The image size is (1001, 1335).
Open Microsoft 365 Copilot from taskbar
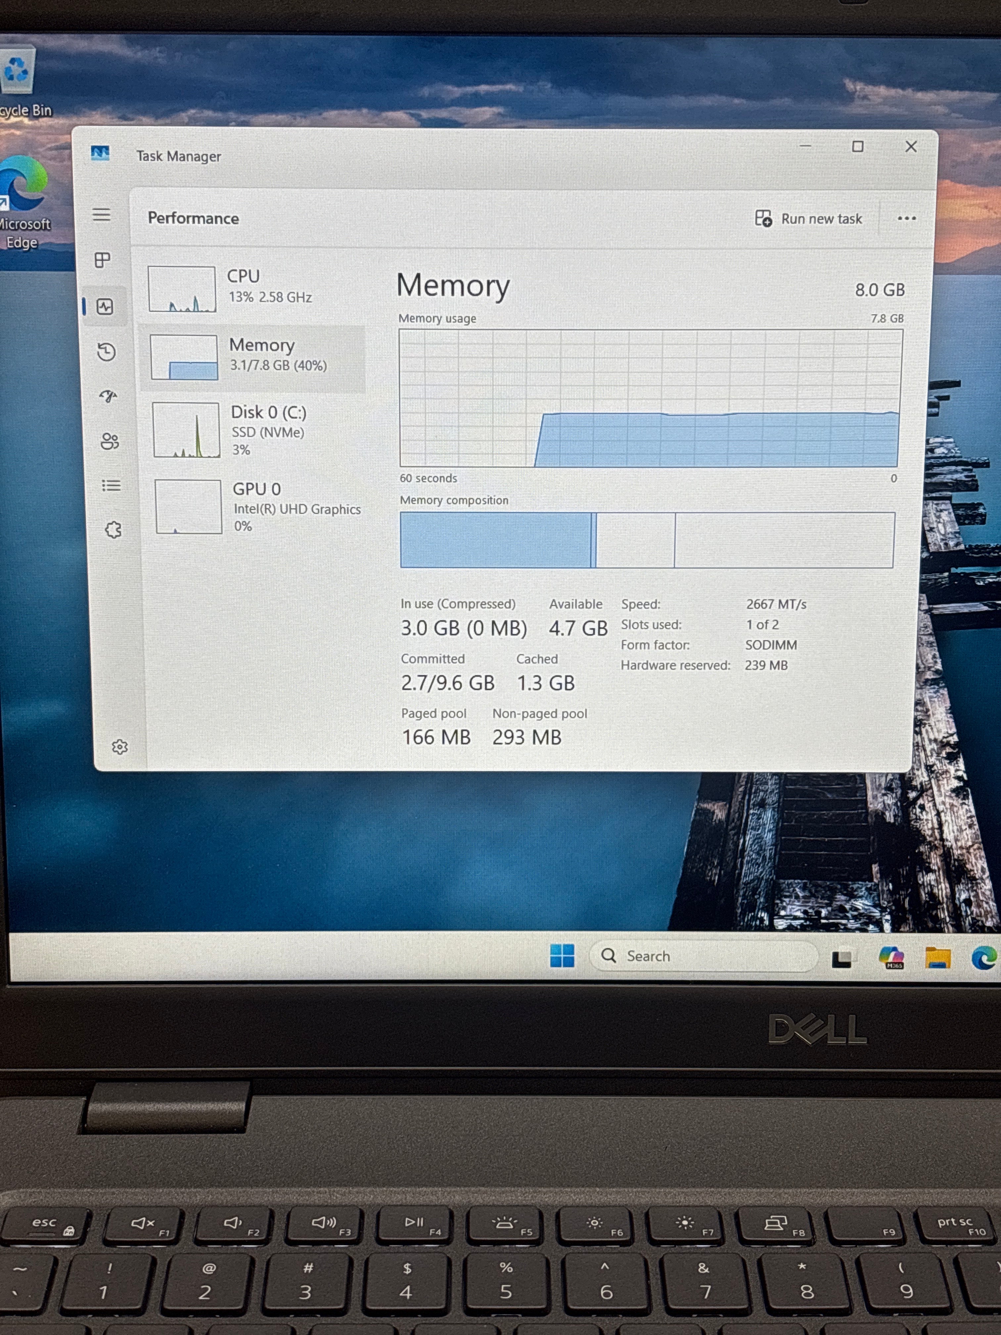click(892, 958)
